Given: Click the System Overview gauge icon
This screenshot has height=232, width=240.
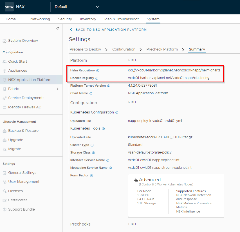Looking at the screenshot, I should pos(5,41).
